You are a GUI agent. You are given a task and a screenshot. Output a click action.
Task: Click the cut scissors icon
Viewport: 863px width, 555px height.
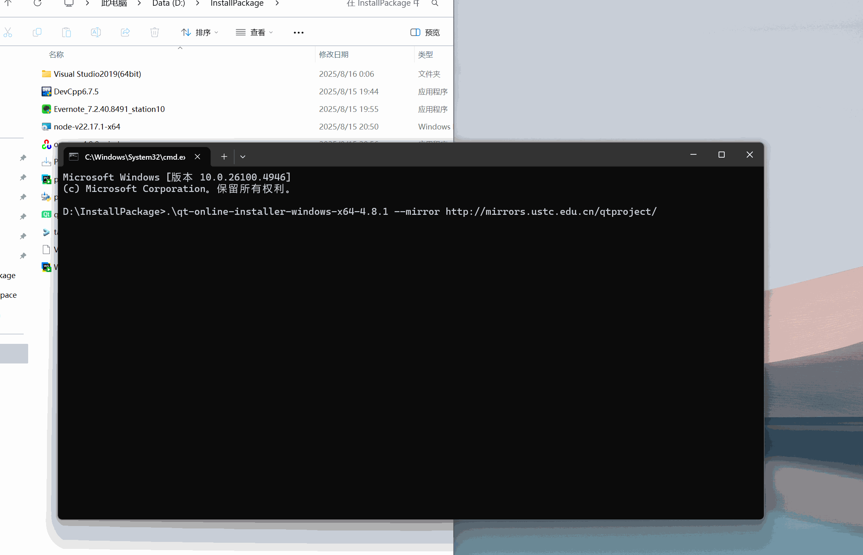click(8, 32)
